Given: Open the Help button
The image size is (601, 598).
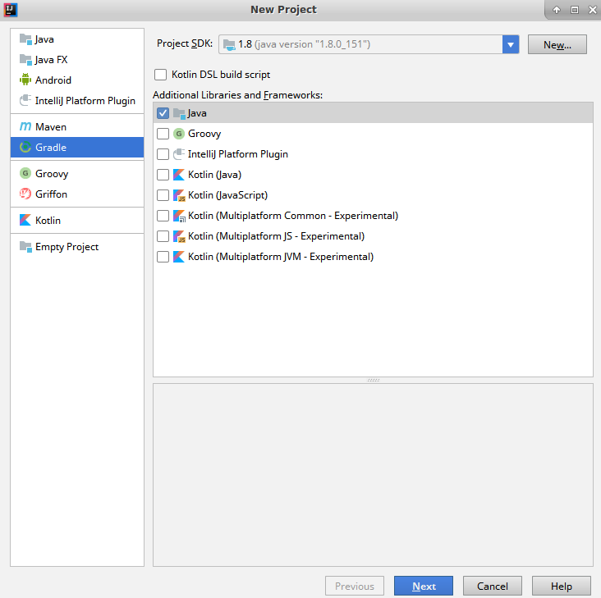Looking at the screenshot, I should (561, 586).
